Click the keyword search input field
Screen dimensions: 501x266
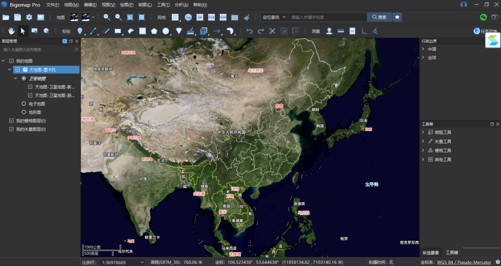click(x=328, y=17)
